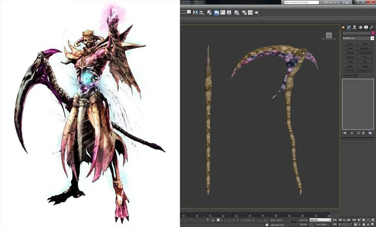Toggle Absolute/Offset transform type-in mode
The height and width of the screenshot is (227, 376).
point(218,220)
